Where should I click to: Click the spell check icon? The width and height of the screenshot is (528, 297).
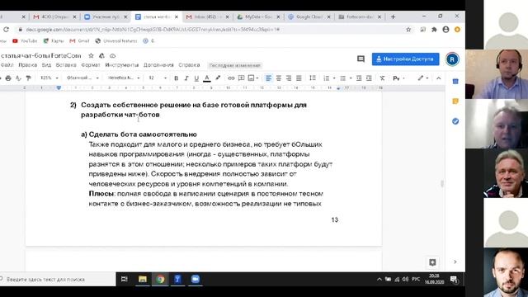pyautogui.click(x=18, y=78)
